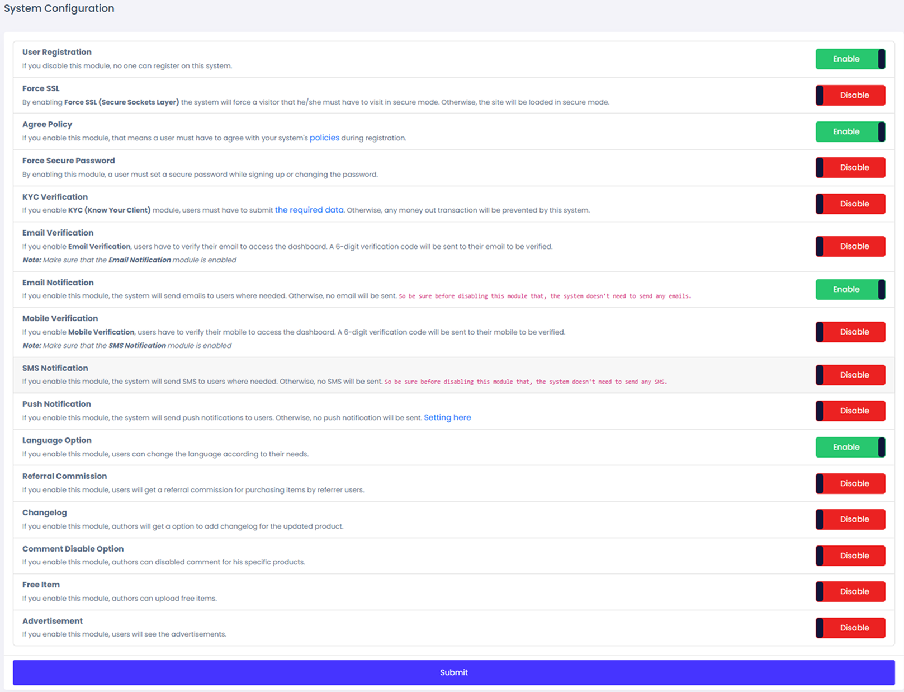Click the Mobile Verification title

point(60,318)
